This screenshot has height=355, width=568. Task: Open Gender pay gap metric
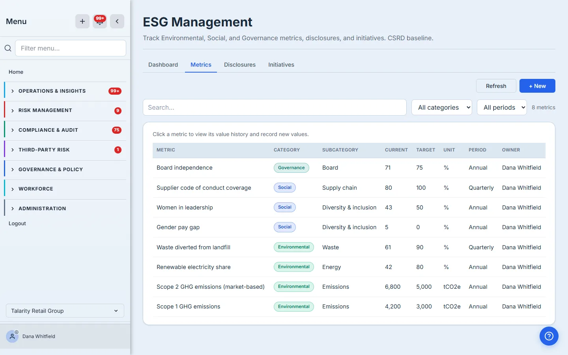coord(349,227)
